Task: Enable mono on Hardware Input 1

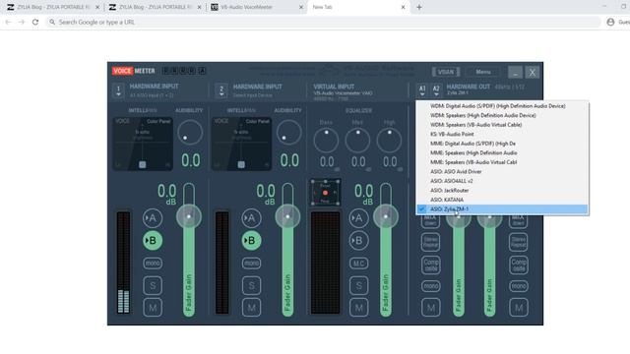Action: click(153, 264)
